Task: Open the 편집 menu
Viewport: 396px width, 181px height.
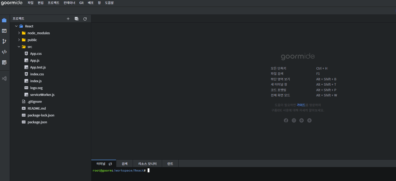Action: point(41,3)
